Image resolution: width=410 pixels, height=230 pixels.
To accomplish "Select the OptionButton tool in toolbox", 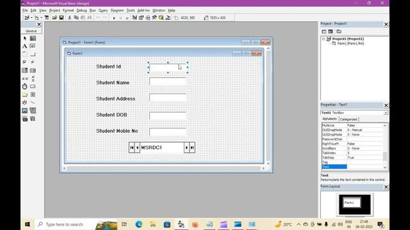I will (33, 62).
